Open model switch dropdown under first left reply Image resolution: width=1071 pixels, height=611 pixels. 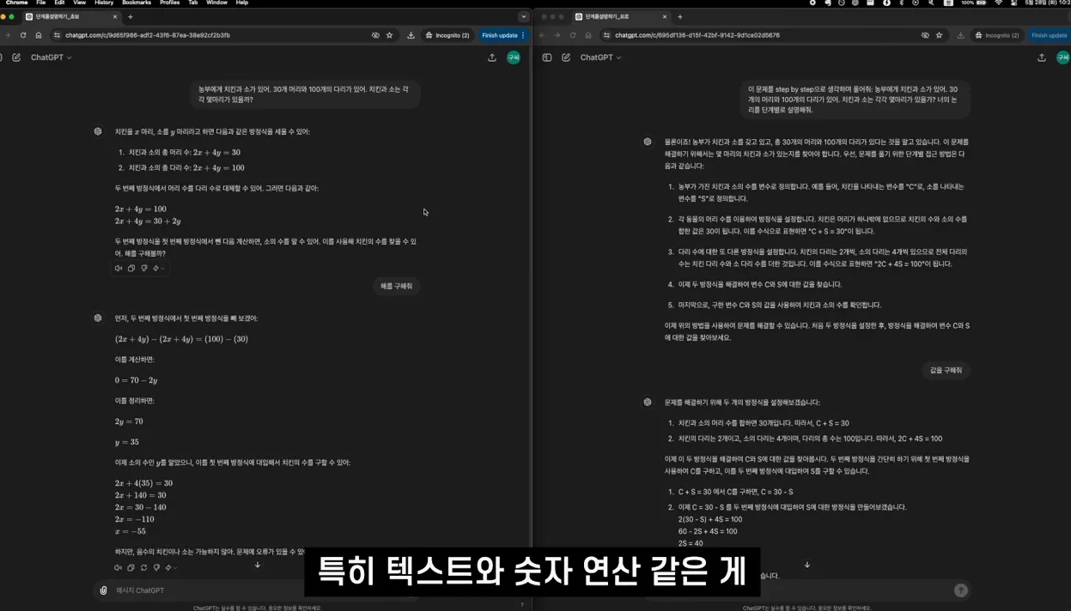pyautogui.click(x=158, y=269)
